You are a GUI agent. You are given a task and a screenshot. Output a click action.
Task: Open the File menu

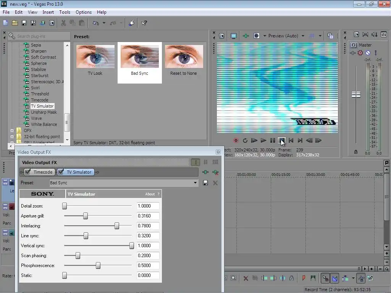[6, 12]
